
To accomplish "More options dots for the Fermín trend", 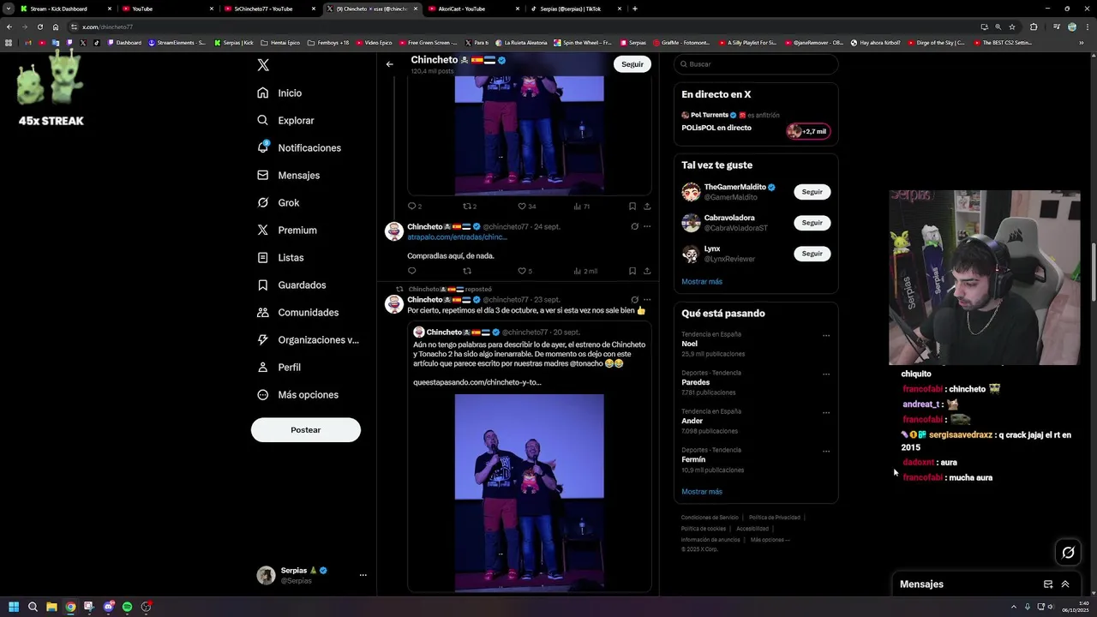I will coord(826,451).
